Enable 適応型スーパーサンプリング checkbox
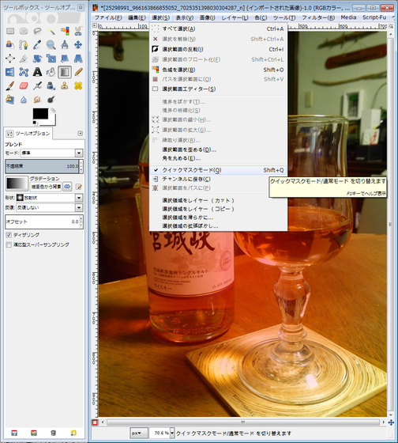Screen dimensions: 398x443 tap(9, 244)
